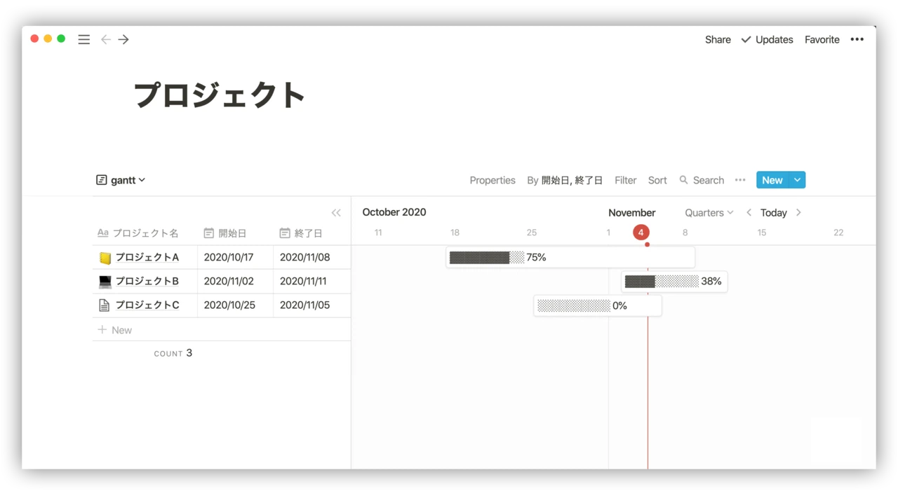Click the red today marker 4
Image resolution: width=898 pixels, height=491 pixels.
tap(641, 233)
